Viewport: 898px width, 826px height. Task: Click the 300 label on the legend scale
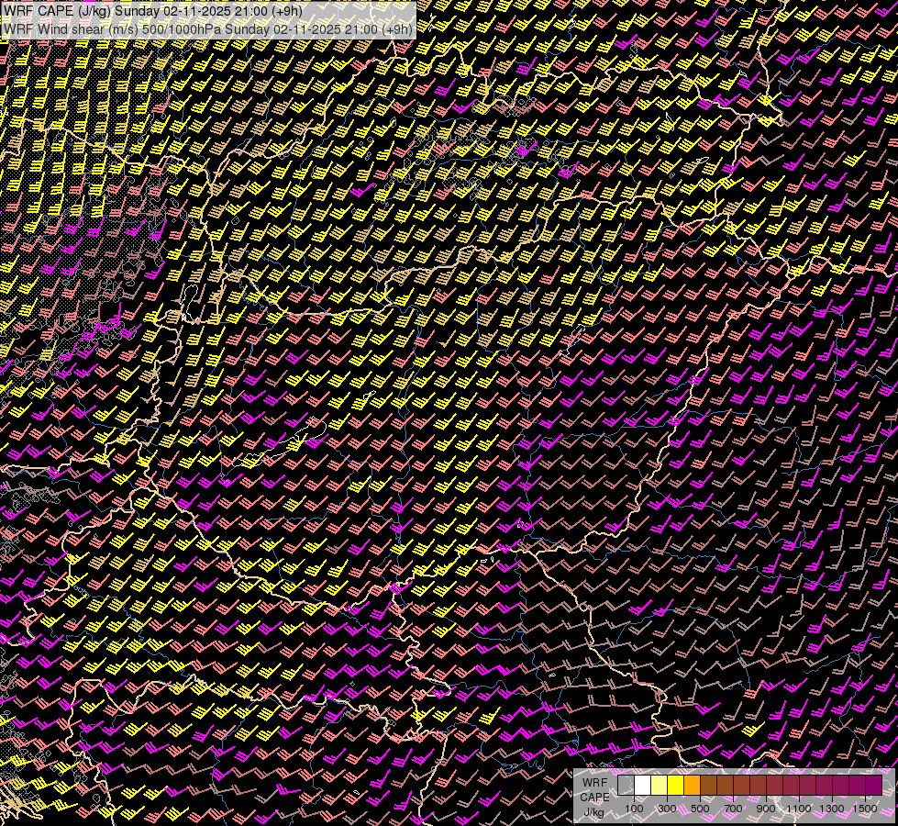(667, 809)
